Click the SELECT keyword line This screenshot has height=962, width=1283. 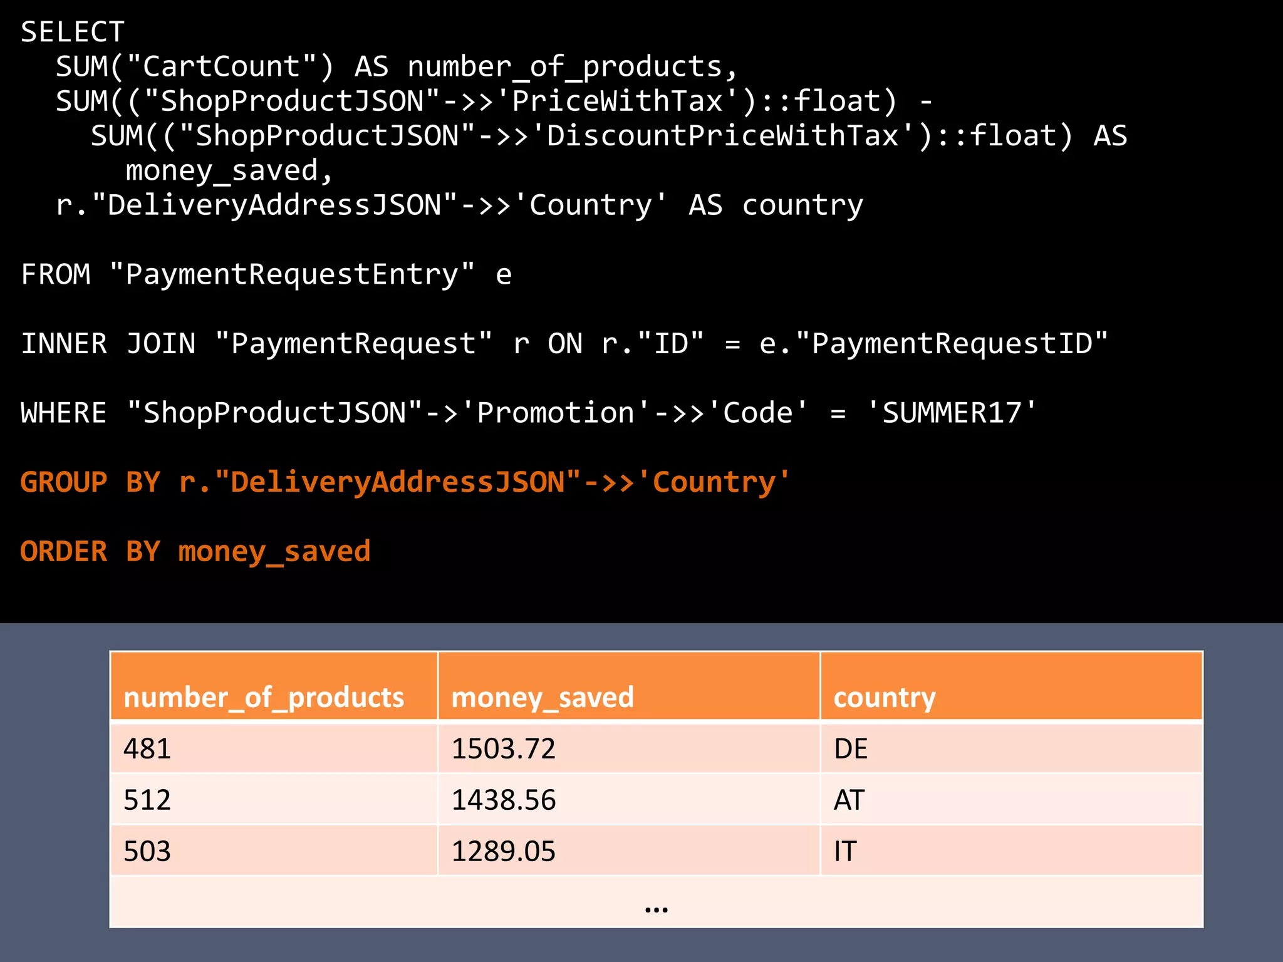(73, 32)
